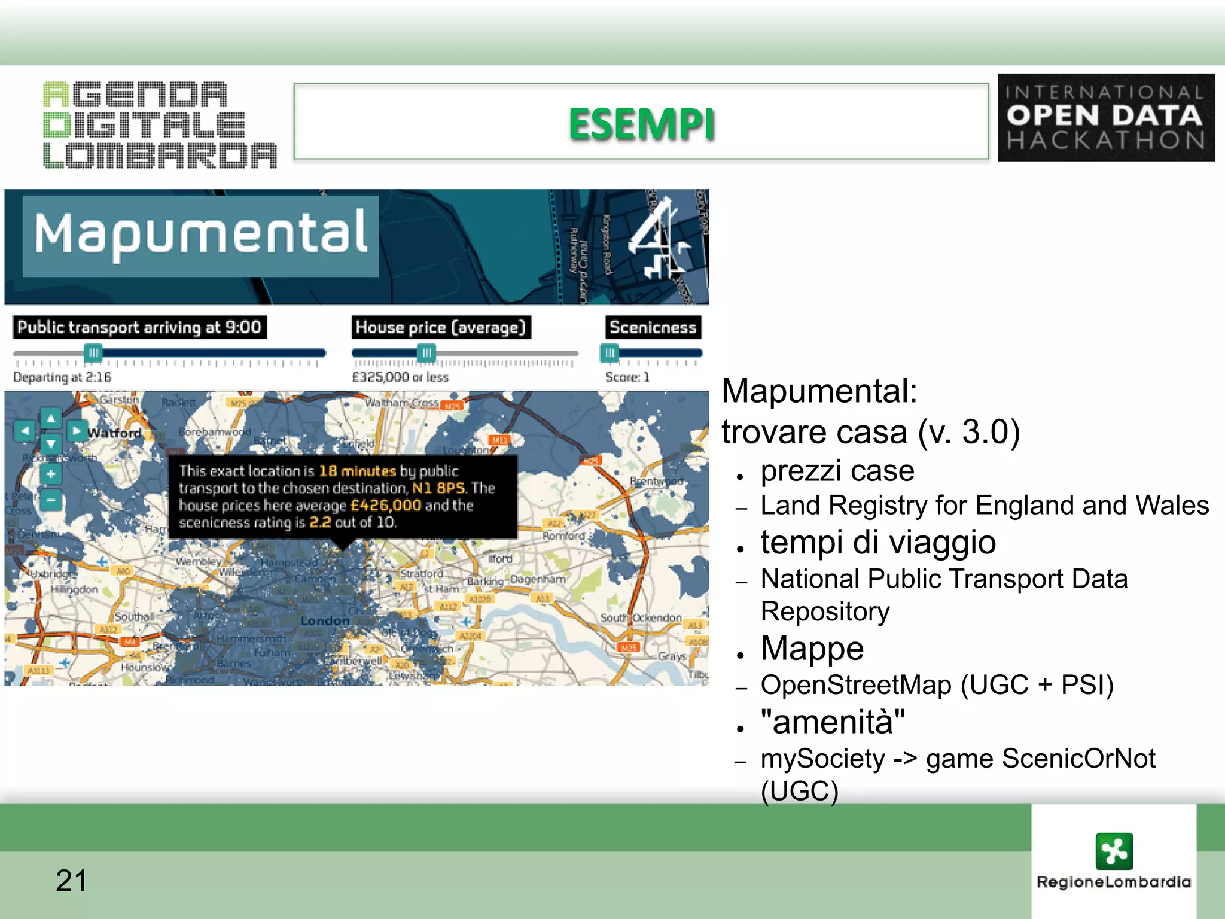Viewport: 1225px width, 919px height.
Task: Click the Public transport arriving at 9:00 label
Action: click(x=139, y=327)
